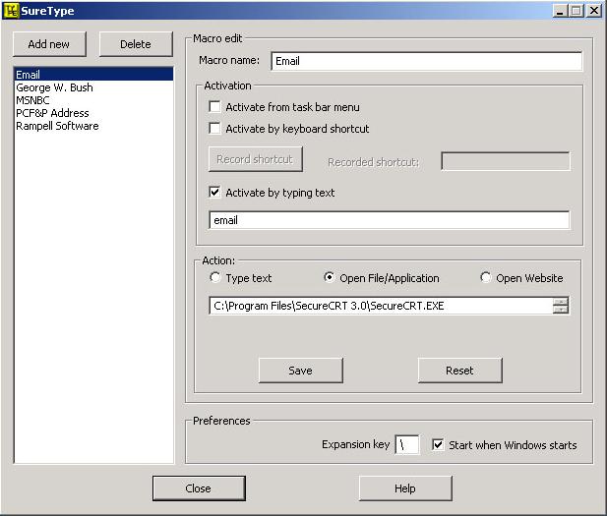
Task: Click the SureType title bar icon
Action: 11,11
